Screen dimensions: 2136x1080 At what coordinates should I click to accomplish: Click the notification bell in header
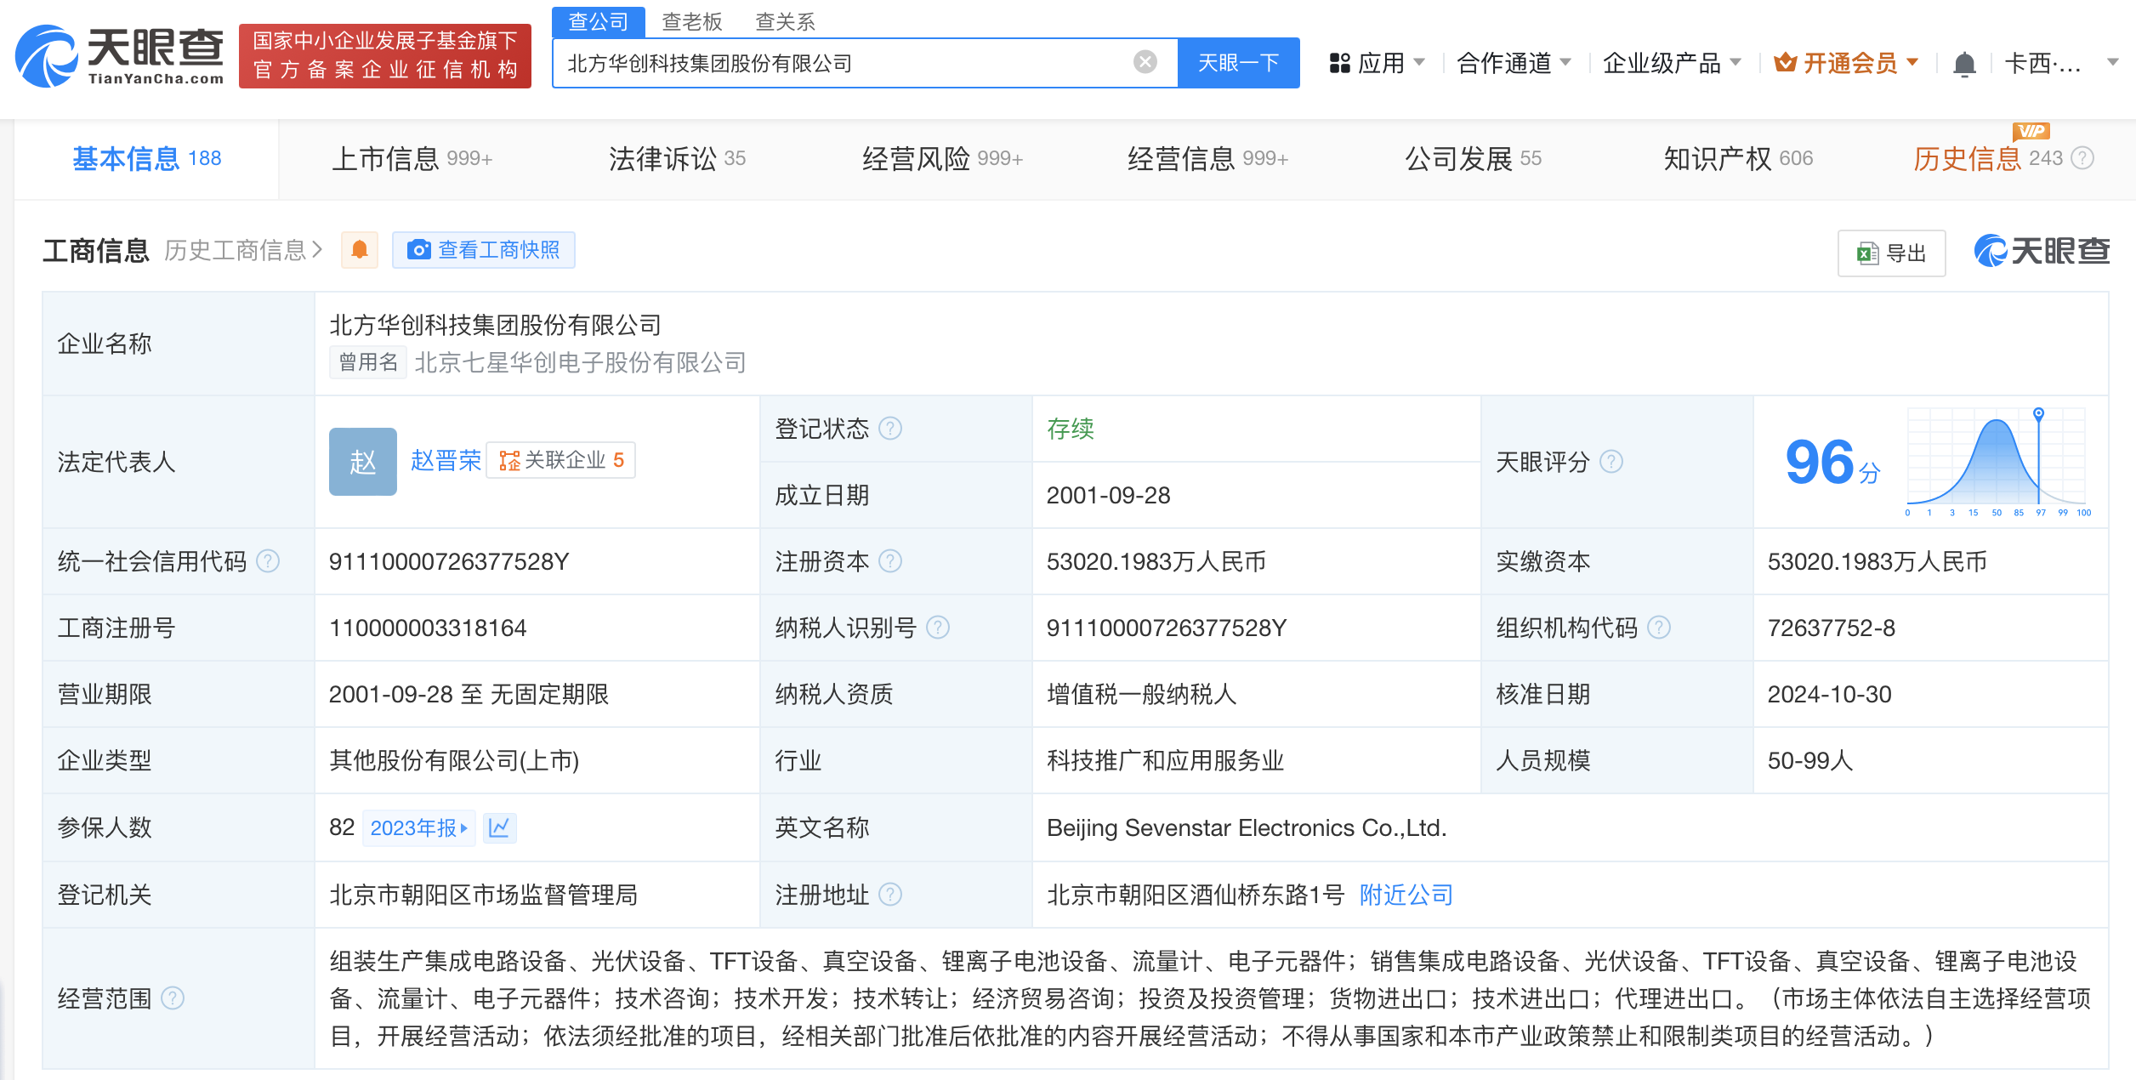[x=1964, y=64]
